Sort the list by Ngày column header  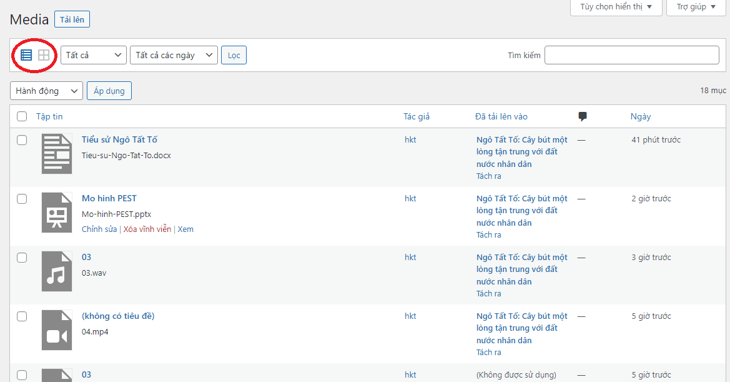pos(641,116)
